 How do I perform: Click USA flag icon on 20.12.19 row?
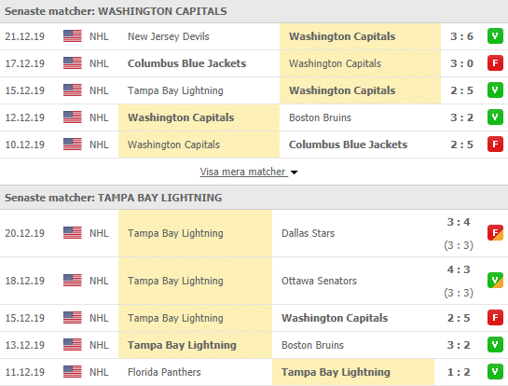click(73, 233)
